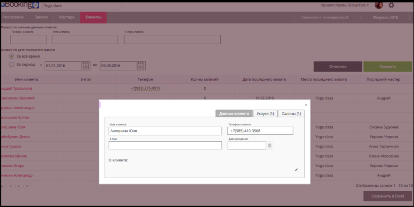
Task: Switch to 'Услуги (1)' dialog tab
Action: [265, 114]
